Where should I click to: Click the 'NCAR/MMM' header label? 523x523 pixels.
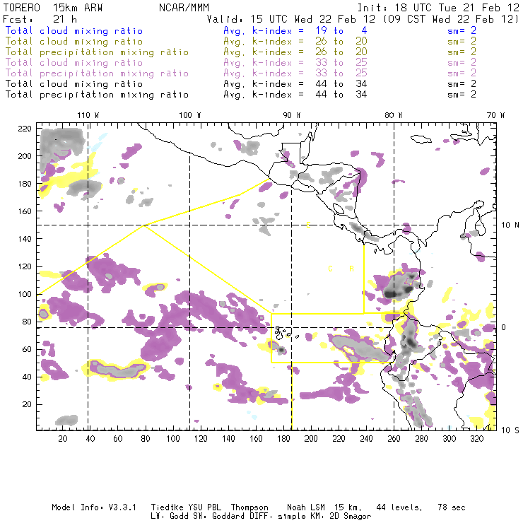[x=184, y=8]
